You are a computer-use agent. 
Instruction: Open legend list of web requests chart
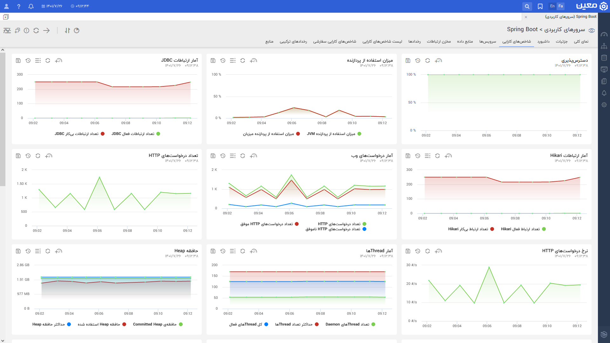(233, 156)
